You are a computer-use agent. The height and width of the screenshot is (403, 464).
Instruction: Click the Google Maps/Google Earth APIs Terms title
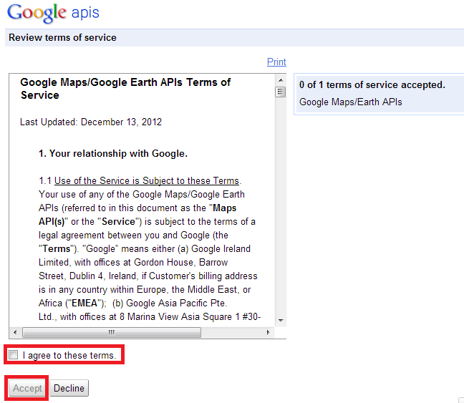click(125, 89)
